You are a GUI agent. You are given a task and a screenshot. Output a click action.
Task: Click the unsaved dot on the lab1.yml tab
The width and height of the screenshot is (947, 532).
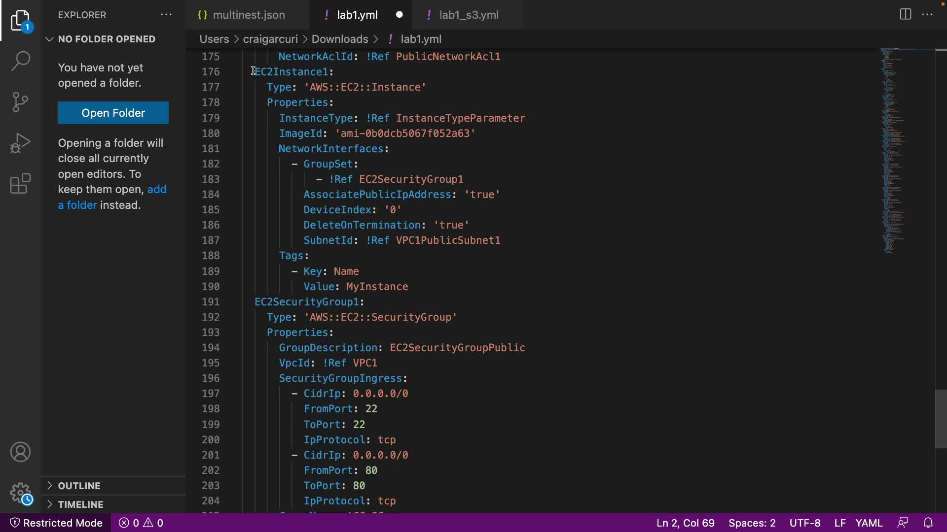coord(399,15)
